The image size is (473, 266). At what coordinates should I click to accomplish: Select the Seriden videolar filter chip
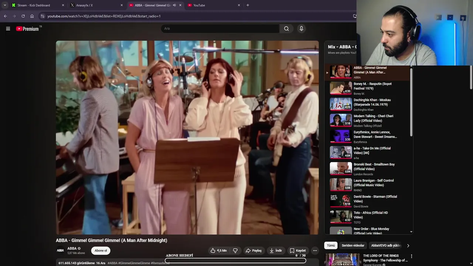tap(353, 245)
